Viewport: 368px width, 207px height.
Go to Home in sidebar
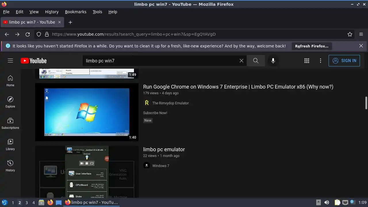pyautogui.click(x=10, y=81)
